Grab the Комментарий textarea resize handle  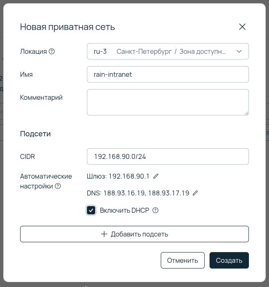tap(246, 113)
